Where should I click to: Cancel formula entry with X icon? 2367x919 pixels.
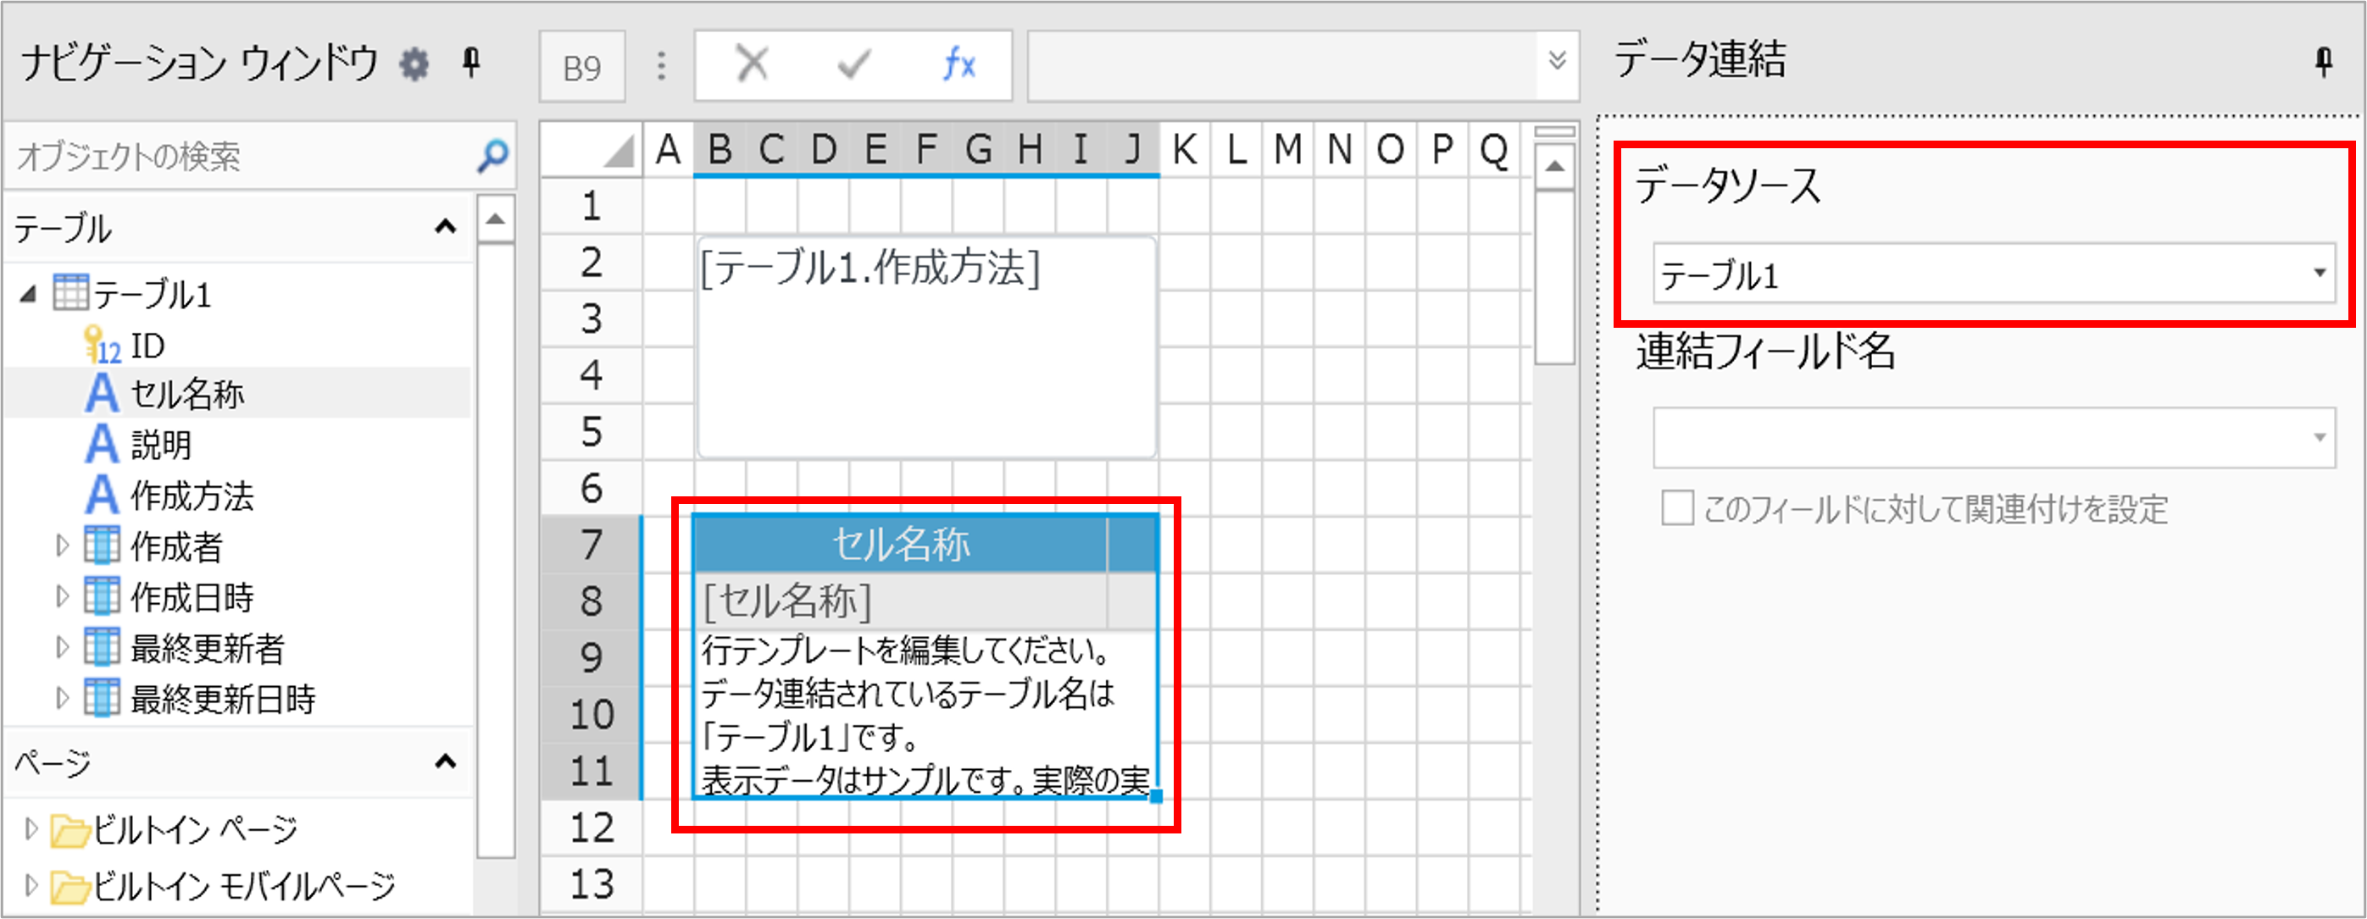click(753, 64)
